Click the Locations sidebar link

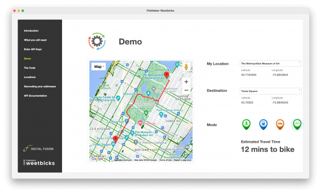29,77
